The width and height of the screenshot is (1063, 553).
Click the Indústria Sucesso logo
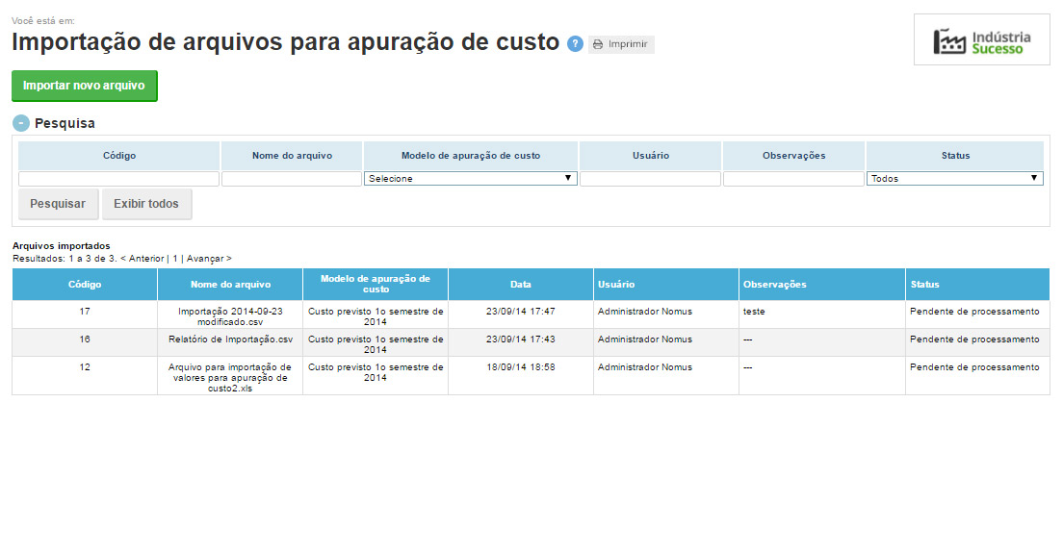(x=981, y=40)
